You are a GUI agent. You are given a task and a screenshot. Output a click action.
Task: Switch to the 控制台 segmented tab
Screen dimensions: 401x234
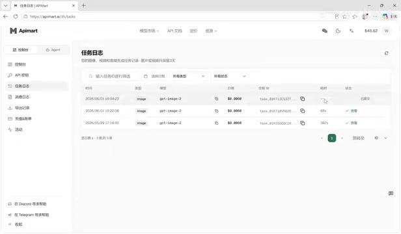point(20,50)
